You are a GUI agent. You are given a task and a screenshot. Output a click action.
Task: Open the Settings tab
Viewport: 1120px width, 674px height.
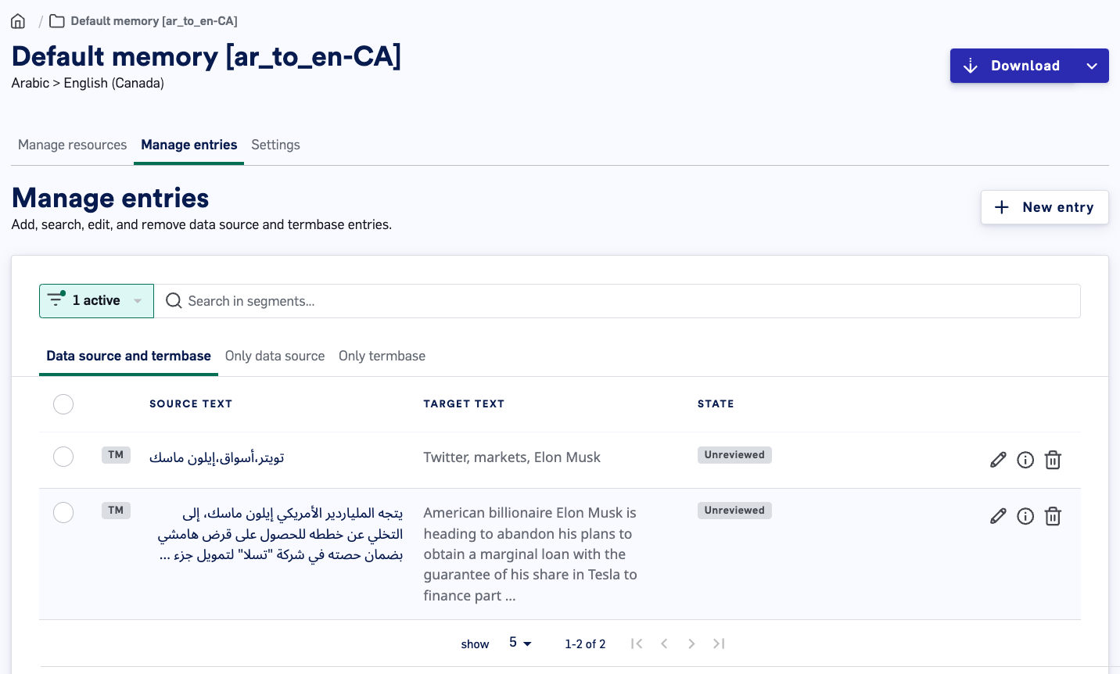point(275,145)
